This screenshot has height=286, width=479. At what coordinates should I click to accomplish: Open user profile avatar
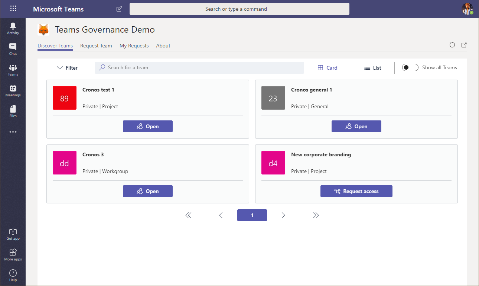pos(467,9)
